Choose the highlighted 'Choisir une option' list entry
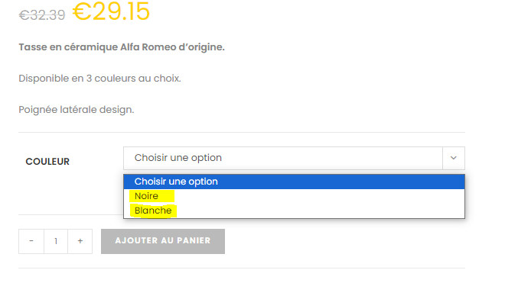The height and width of the screenshot is (283, 518). pyautogui.click(x=294, y=182)
